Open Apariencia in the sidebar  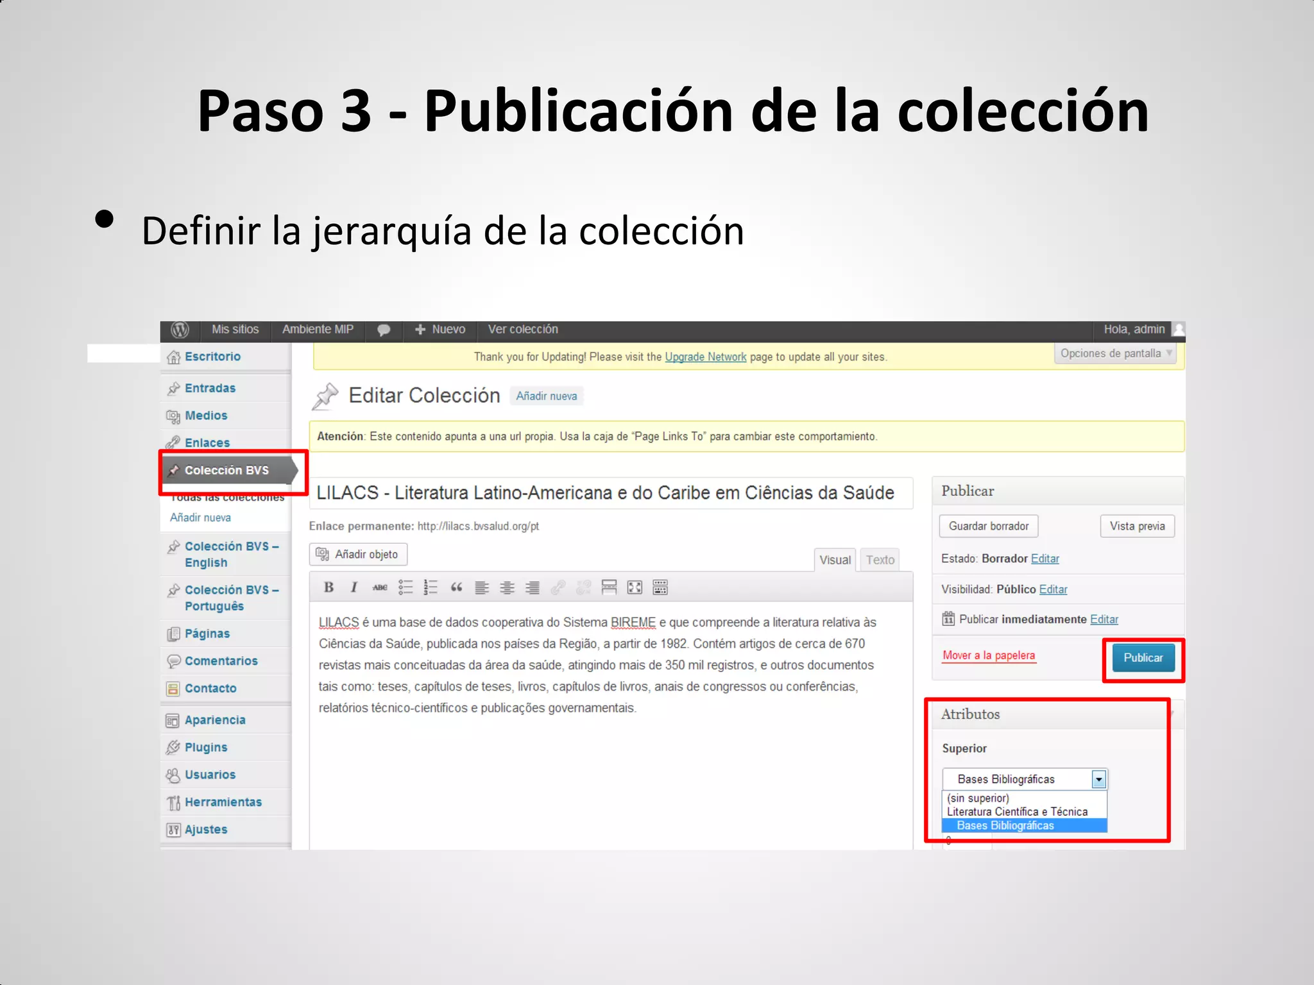pos(215,720)
